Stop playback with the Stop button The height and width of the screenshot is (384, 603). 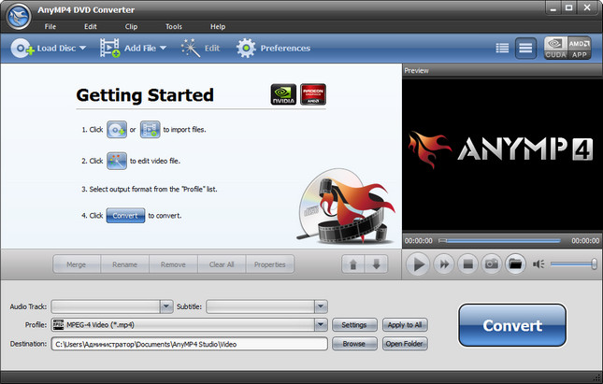point(467,264)
